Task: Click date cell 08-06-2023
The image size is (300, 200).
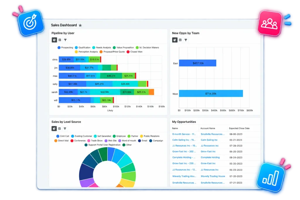Action: 236,134
